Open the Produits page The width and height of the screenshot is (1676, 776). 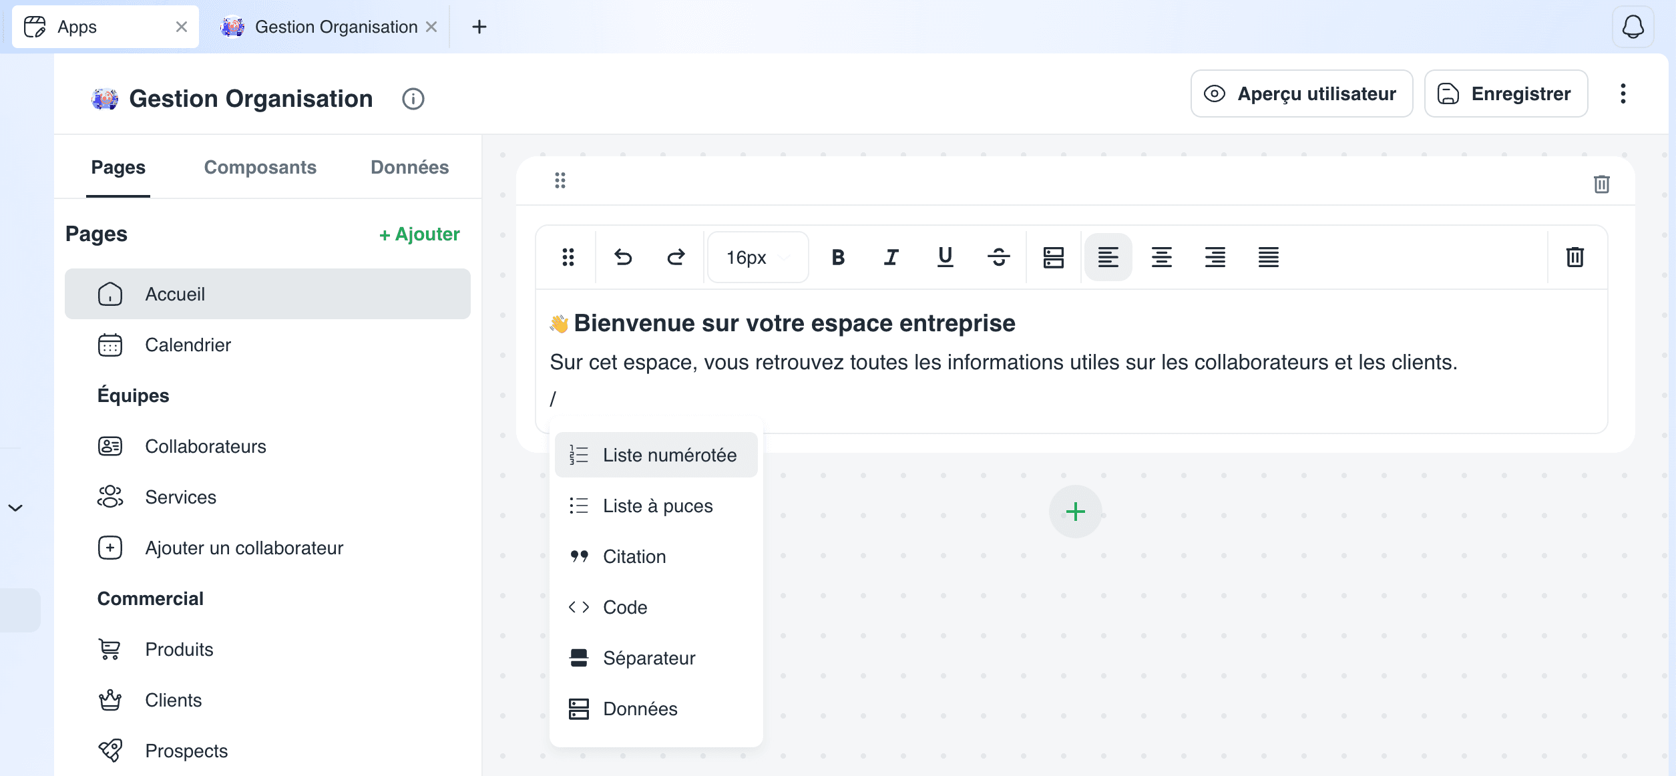[x=268, y=649]
